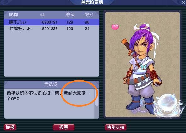Click the score 24 cell
This screenshot has width=186, height=133.
point(87,29)
